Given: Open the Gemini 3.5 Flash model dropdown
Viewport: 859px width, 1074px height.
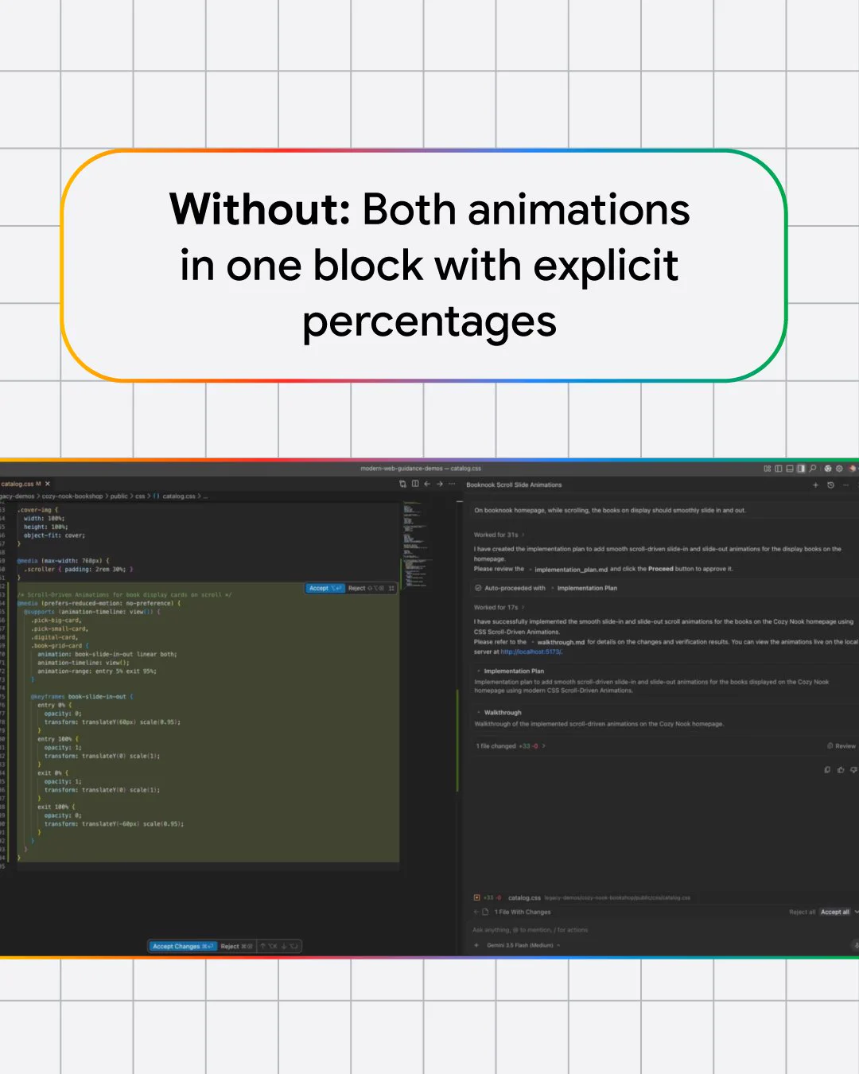Looking at the screenshot, I should pos(523,945).
